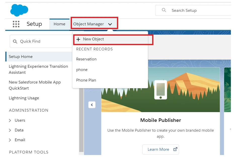
Task: Click the PLATFORM TOOLS section heading
Action: [x=29, y=152]
